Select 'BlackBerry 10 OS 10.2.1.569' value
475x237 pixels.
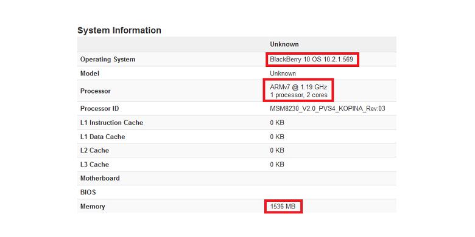[x=311, y=60]
